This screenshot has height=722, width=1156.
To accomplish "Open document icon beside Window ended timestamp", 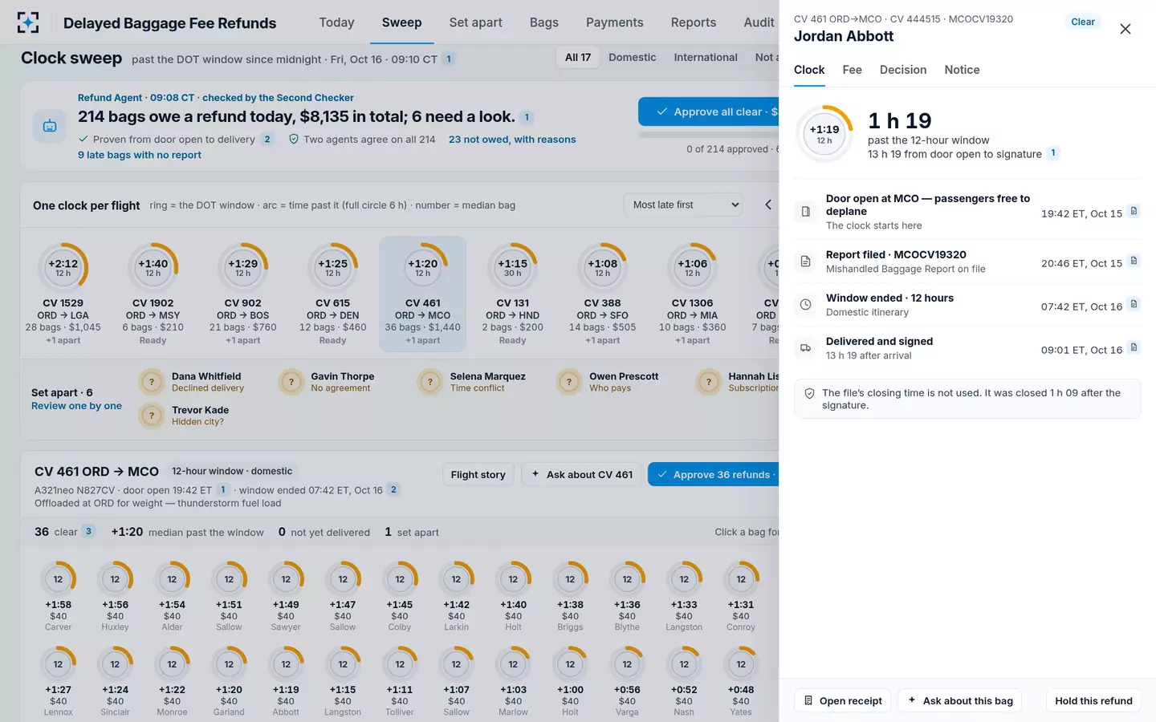I will (x=1134, y=304).
